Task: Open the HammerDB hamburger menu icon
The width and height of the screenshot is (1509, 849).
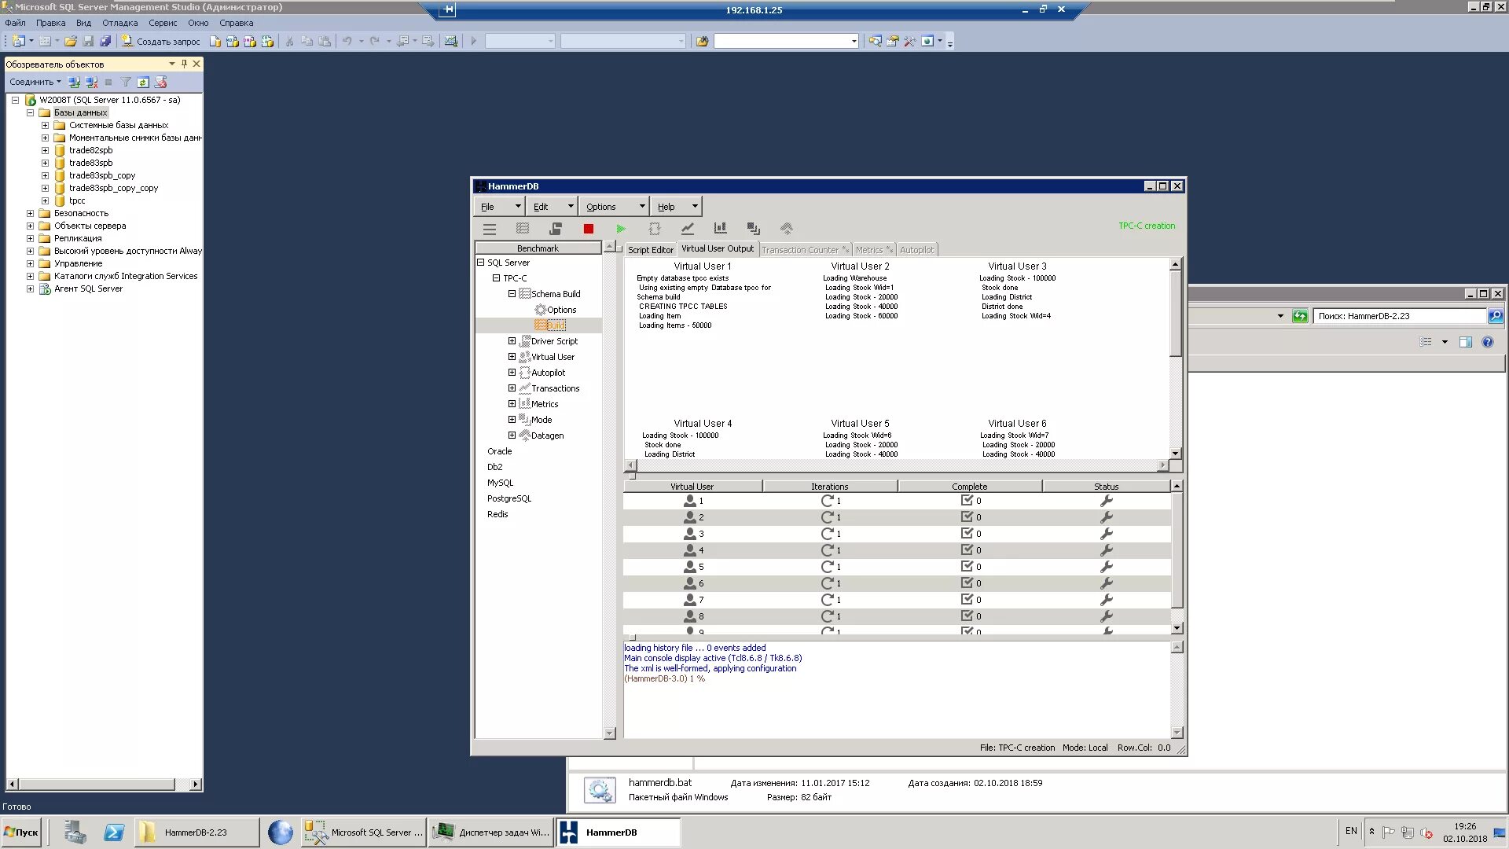Action: tap(490, 229)
